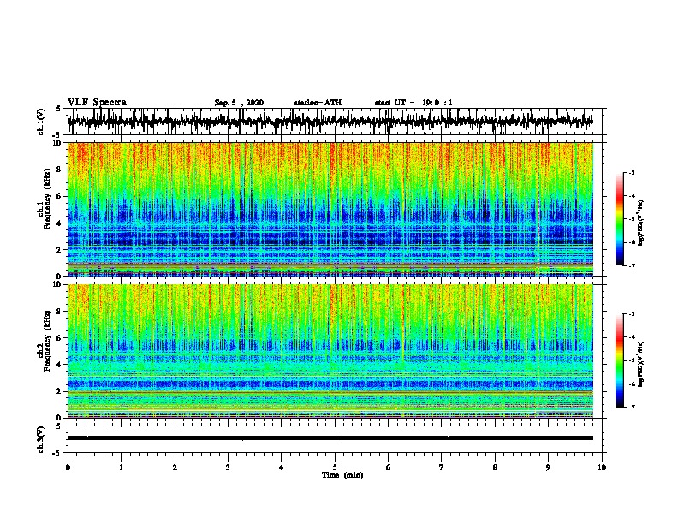Select the date text "Sep. 5 , 2020"

click(239, 103)
